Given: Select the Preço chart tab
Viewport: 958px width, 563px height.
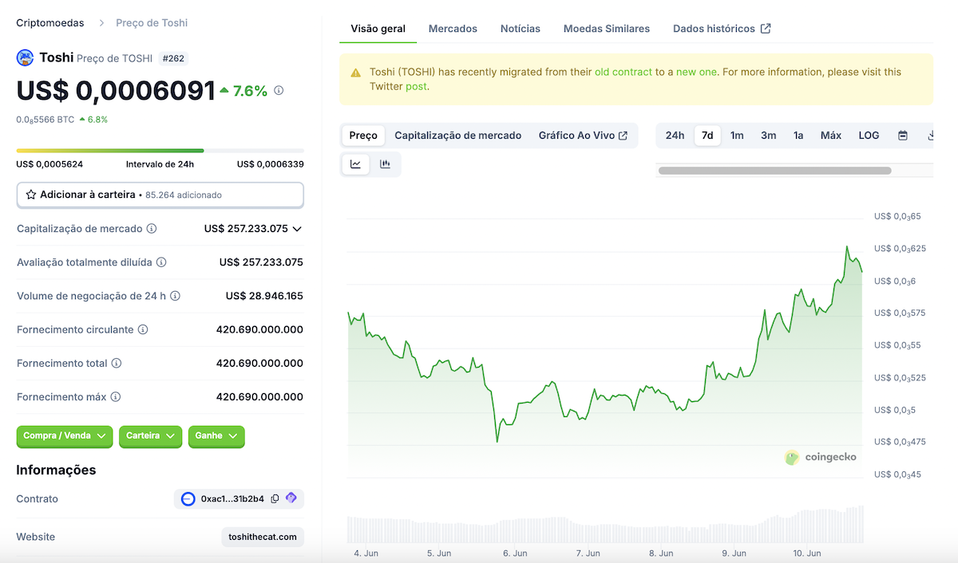Looking at the screenshot, I should tap(363, 136).
